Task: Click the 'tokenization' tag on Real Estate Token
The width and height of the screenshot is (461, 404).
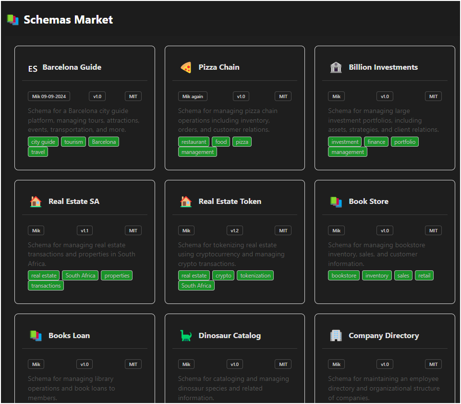Action: click(255, 276)
